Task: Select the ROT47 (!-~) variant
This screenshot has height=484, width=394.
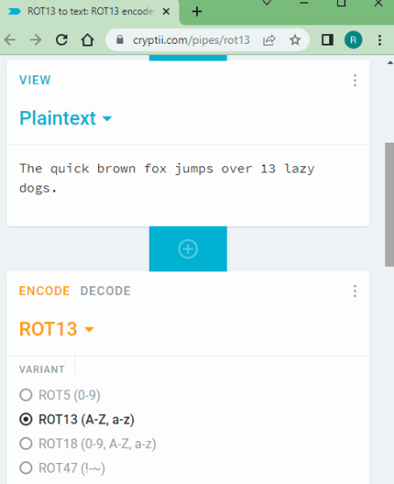Action: pos(62,468)
